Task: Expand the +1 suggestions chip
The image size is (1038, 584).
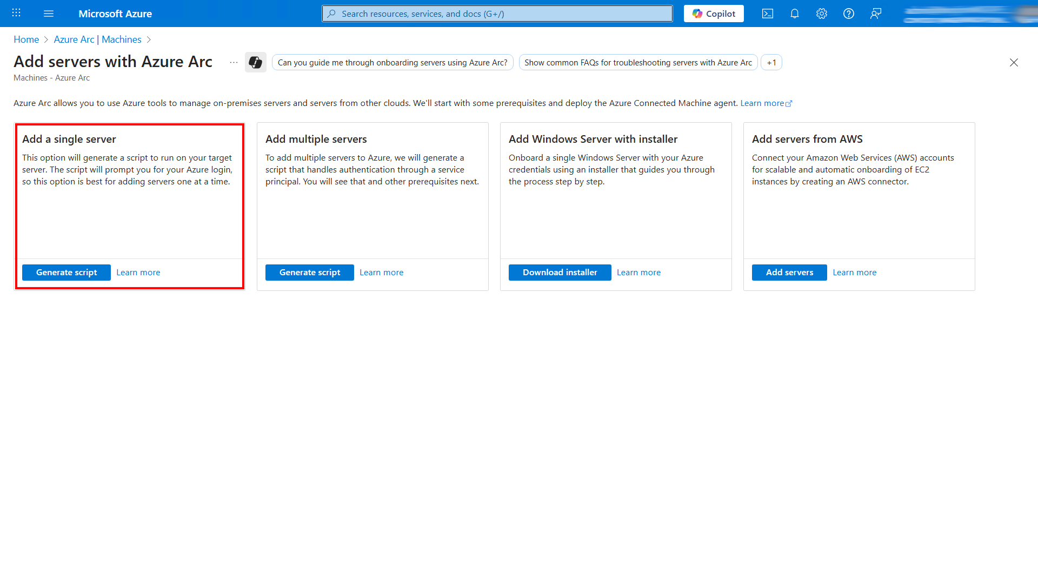Action: pos(771,62)
